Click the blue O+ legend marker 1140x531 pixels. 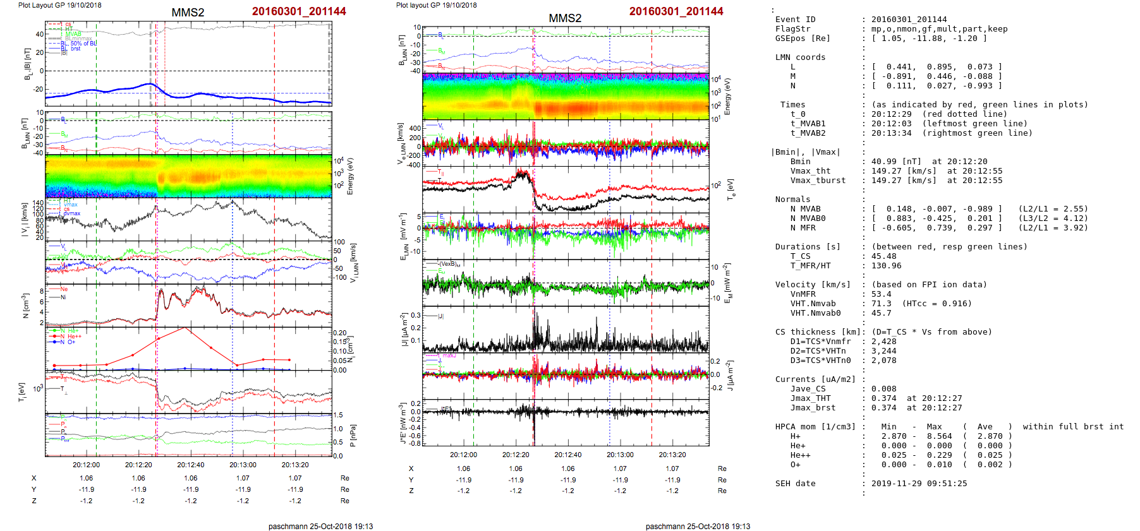click(x=55, y=342)
